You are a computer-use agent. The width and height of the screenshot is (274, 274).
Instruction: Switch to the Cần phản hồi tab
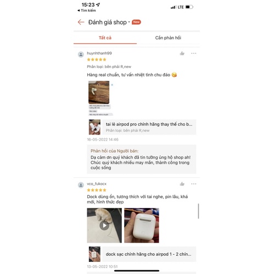pos(168,38)
